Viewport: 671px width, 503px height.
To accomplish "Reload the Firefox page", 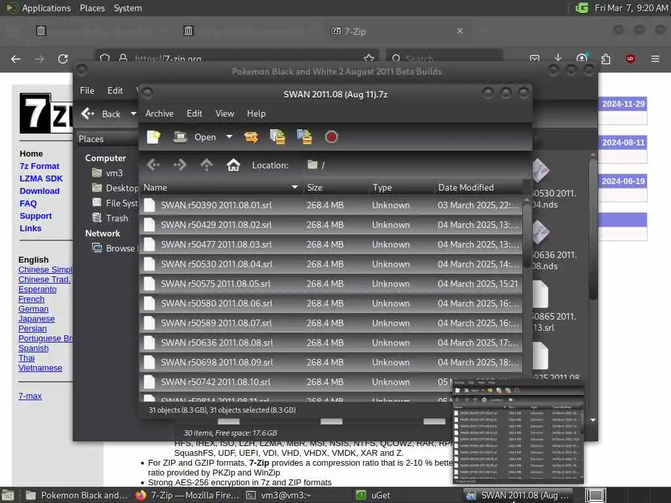I will point(63,58).
